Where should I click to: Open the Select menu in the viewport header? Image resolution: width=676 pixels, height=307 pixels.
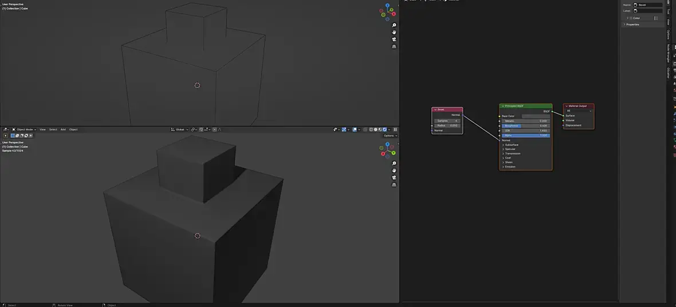(x=53, y=129)
